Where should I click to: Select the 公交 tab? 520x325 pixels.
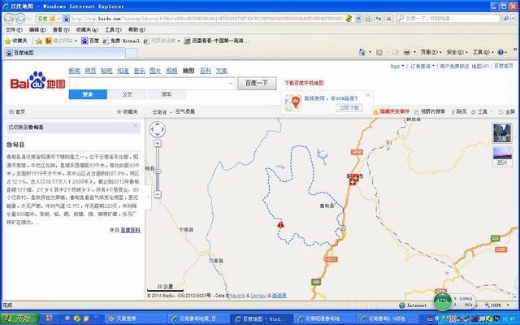(127, 94)
